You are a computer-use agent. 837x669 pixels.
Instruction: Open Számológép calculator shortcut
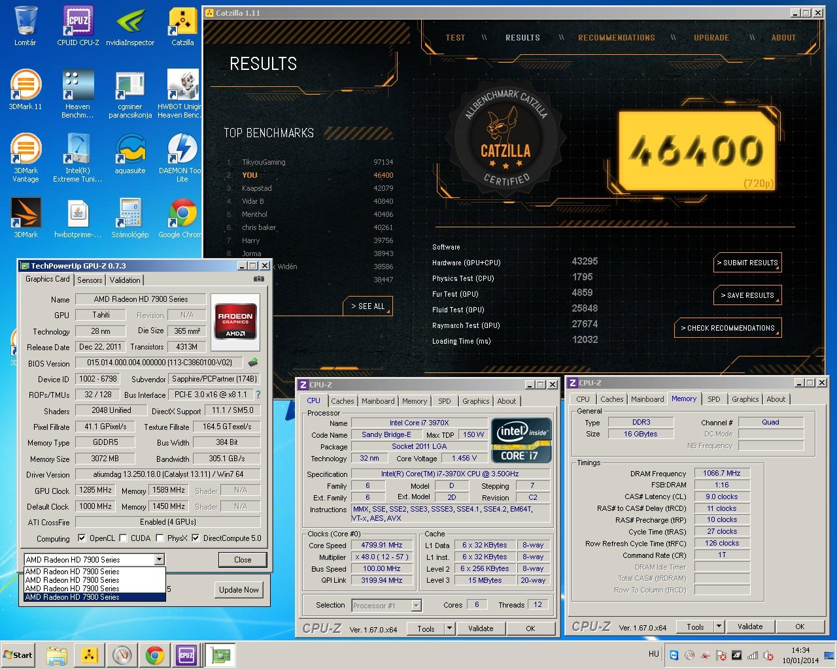[130, 218]
